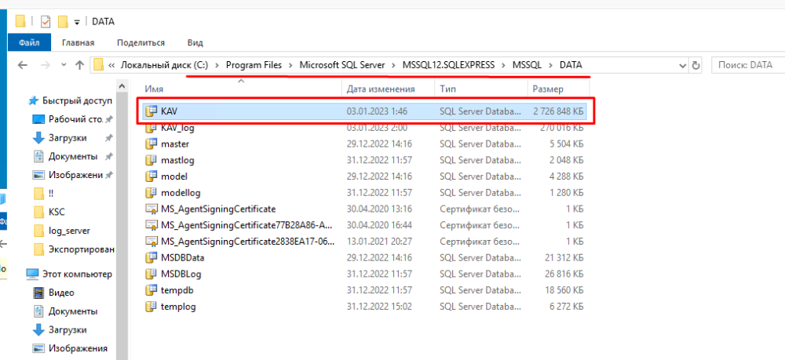Select the templog file icon
The width and height of the screenshot is (785, 360).
[x=152, y=307]
